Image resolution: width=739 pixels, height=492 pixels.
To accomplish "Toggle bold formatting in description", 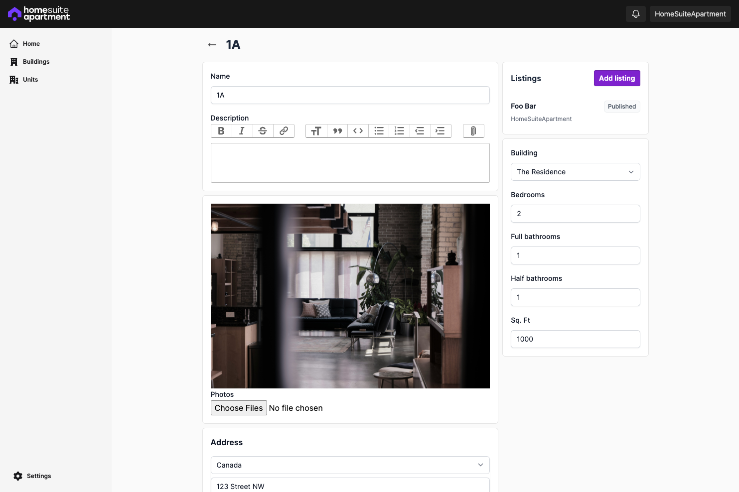I will [221, 131].
